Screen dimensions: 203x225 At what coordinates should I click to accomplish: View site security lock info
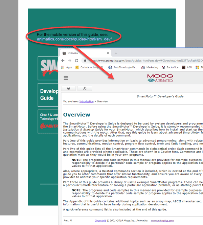tap(85, 61)
